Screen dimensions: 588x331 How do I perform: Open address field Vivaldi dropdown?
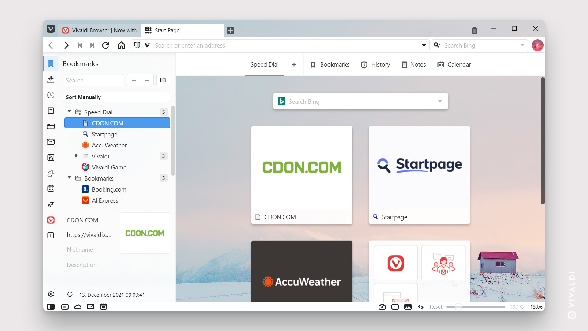coord(147,45)
